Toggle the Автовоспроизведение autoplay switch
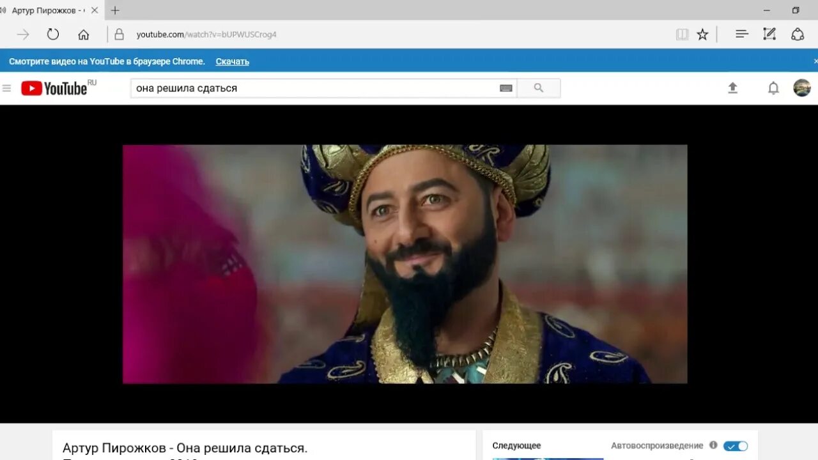The image size is (818, 460). [736, 446]
